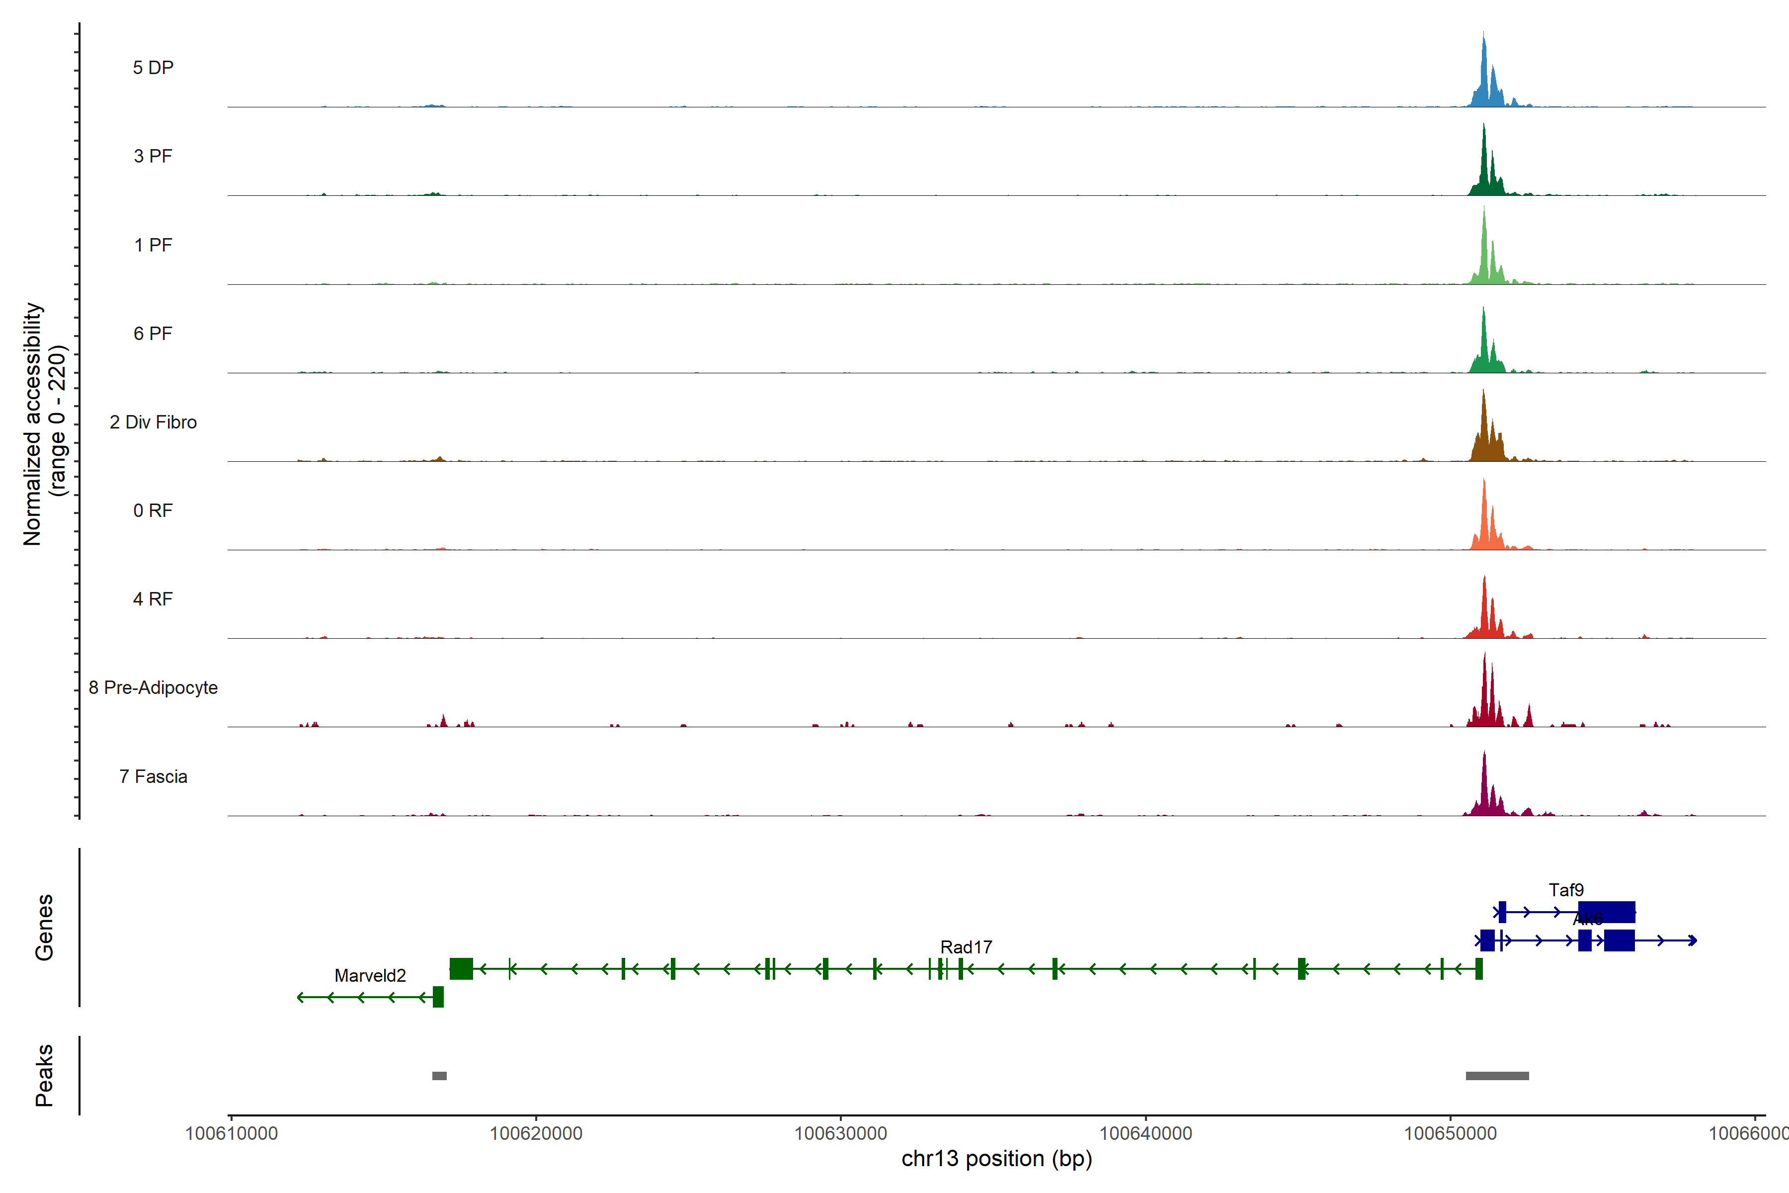This screenshot has height=1193, width=1789.
Task: Click the 4 RF track label
Action: coord(153,599)
